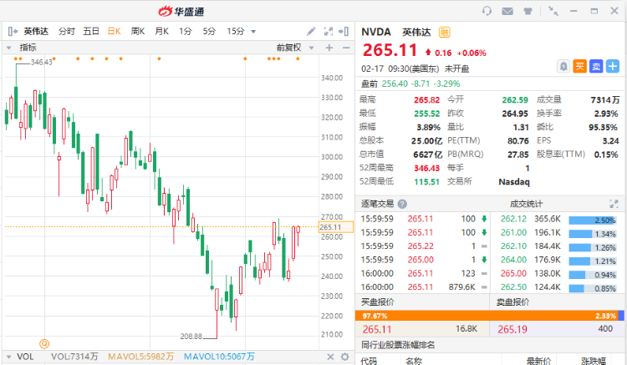627x365 pixels.
Task: Set price alert bell icon
Action: [563, 66]
